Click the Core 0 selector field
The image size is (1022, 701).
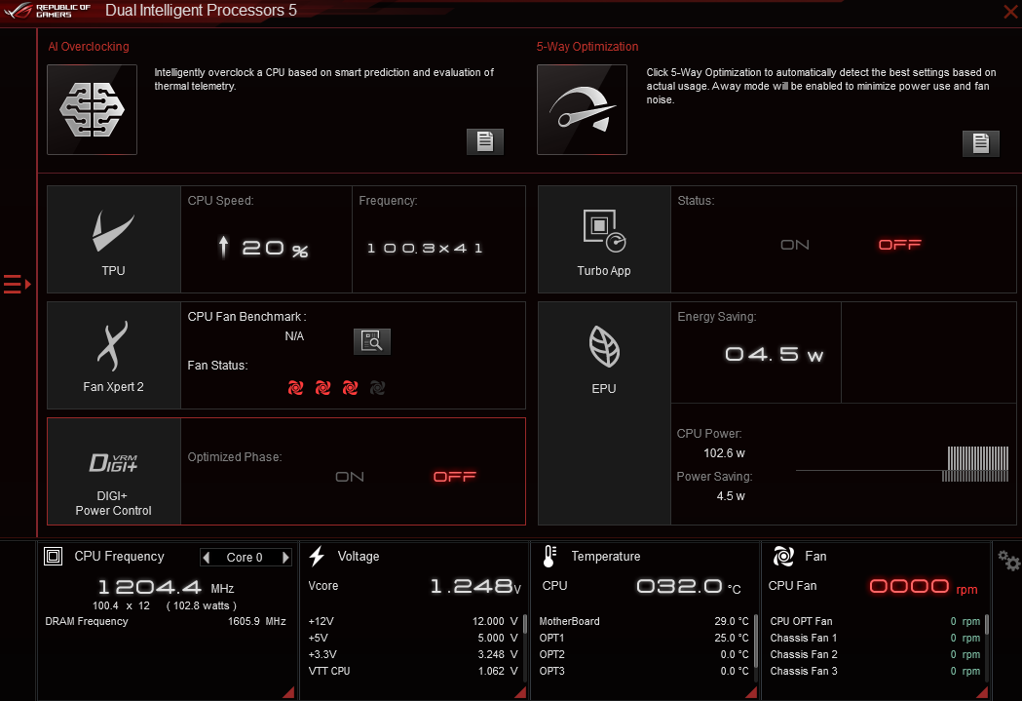246,557
